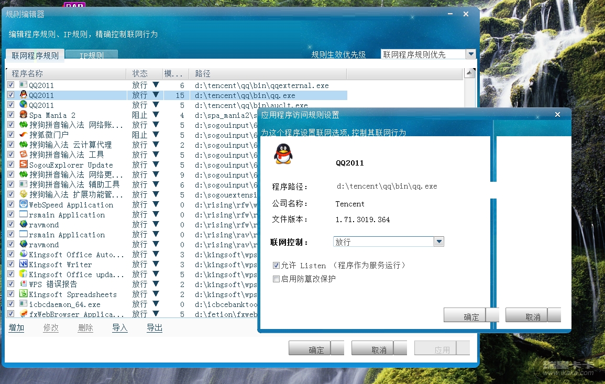The image size is (605, 384).
Task: Click the Kingsoft Office Auto... icon
Action: click(23, 254)
